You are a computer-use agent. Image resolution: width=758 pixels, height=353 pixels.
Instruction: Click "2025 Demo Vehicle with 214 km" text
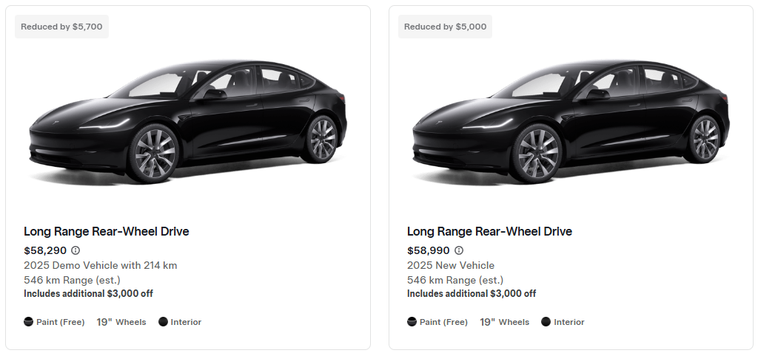[100, 265]
